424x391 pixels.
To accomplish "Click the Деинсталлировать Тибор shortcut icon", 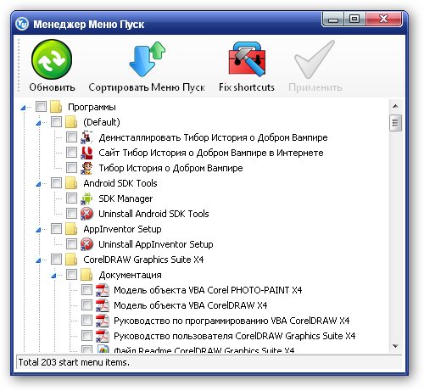I will [x=86, y=137].
